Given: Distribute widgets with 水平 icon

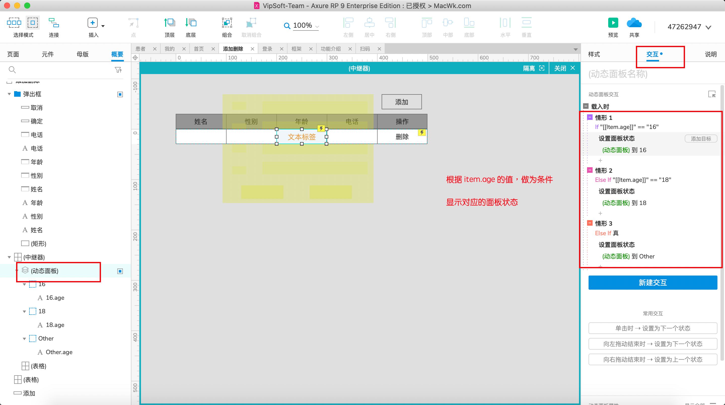Looking at the screenshot, I should 505,23.
